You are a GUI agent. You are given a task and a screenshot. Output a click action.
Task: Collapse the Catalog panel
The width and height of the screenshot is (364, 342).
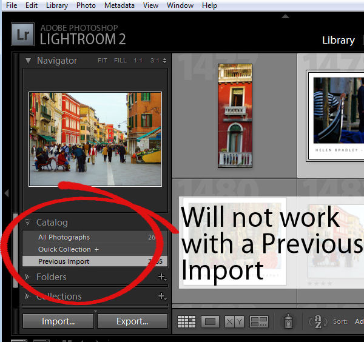click(x=28, y=223)
